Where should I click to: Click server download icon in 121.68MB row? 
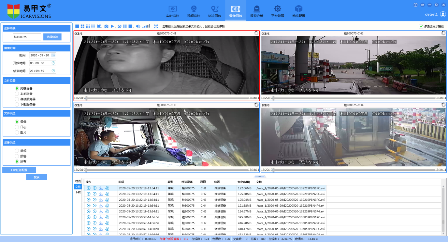point(107,206)
